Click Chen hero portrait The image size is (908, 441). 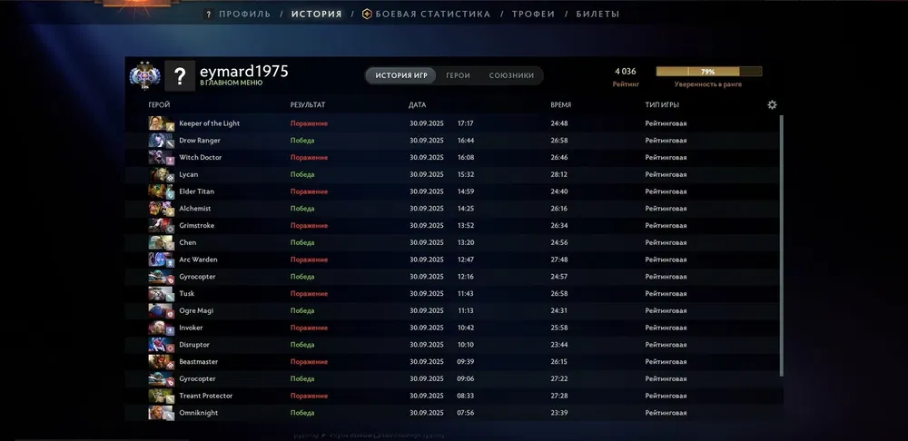(161, 242)
